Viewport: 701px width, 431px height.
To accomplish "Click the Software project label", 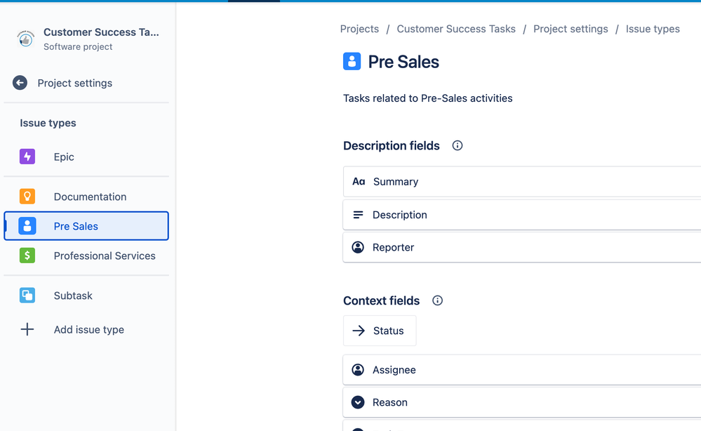I will pos(78,46).
